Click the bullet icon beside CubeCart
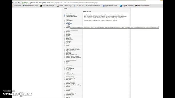The width and height of the screenshot is (175, 98). pos(65,67)
